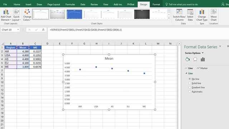Switch to the Page Layout tab
The width and height of the screenshot is (229, 129).
click(54, 4)
